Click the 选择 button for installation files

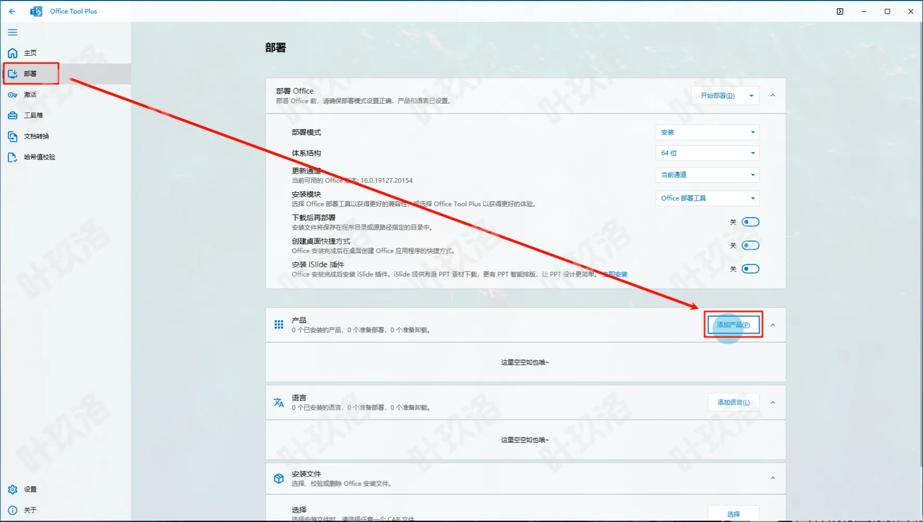click(x=733, y=514)
